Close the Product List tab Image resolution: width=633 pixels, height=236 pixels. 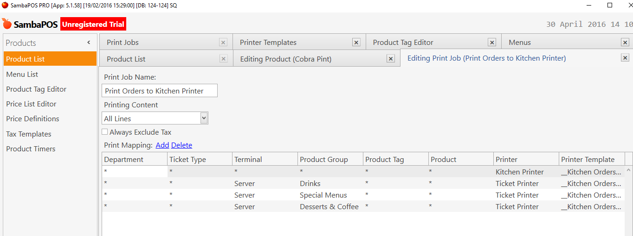click(223, 59)
